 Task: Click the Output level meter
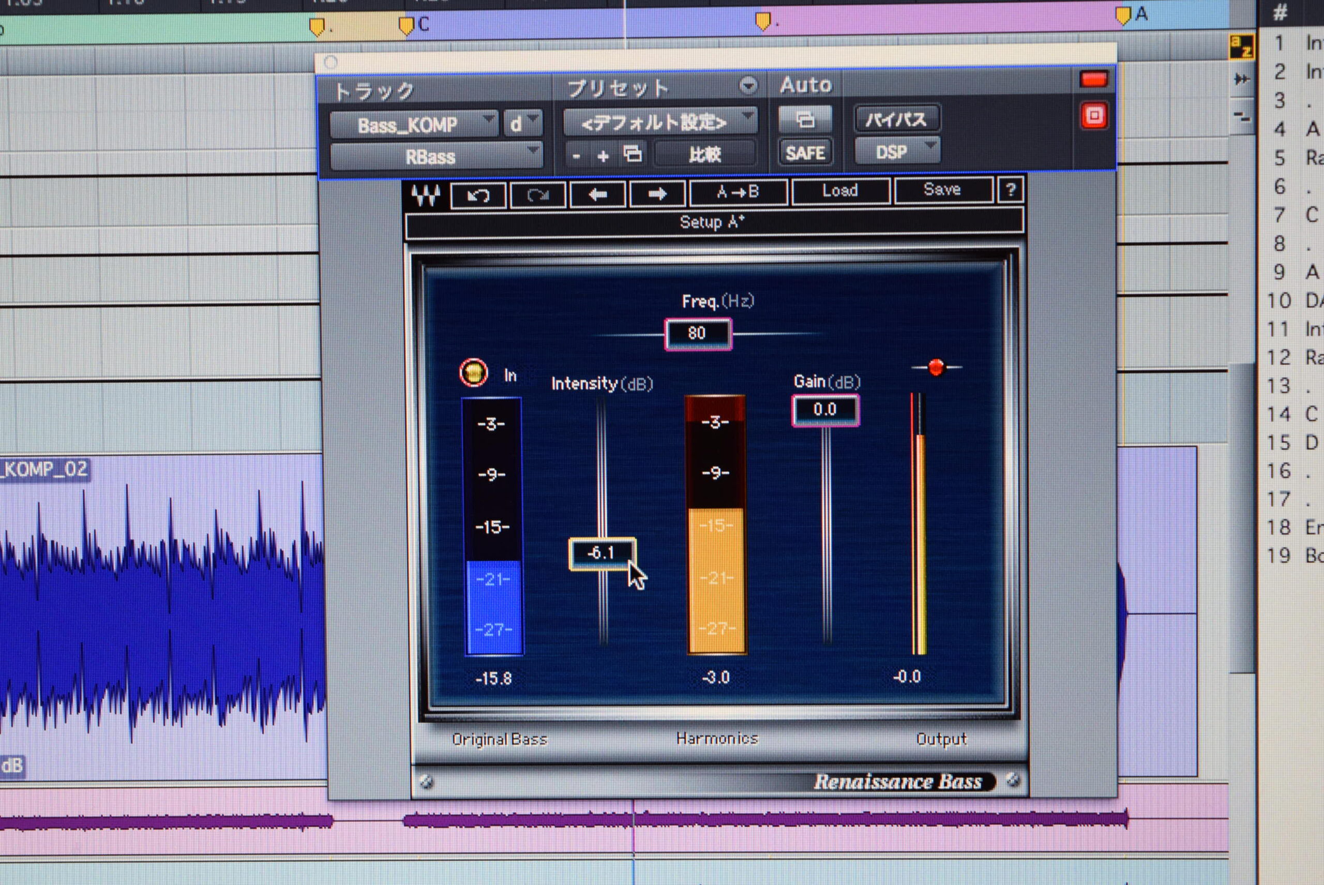(919, 524)
